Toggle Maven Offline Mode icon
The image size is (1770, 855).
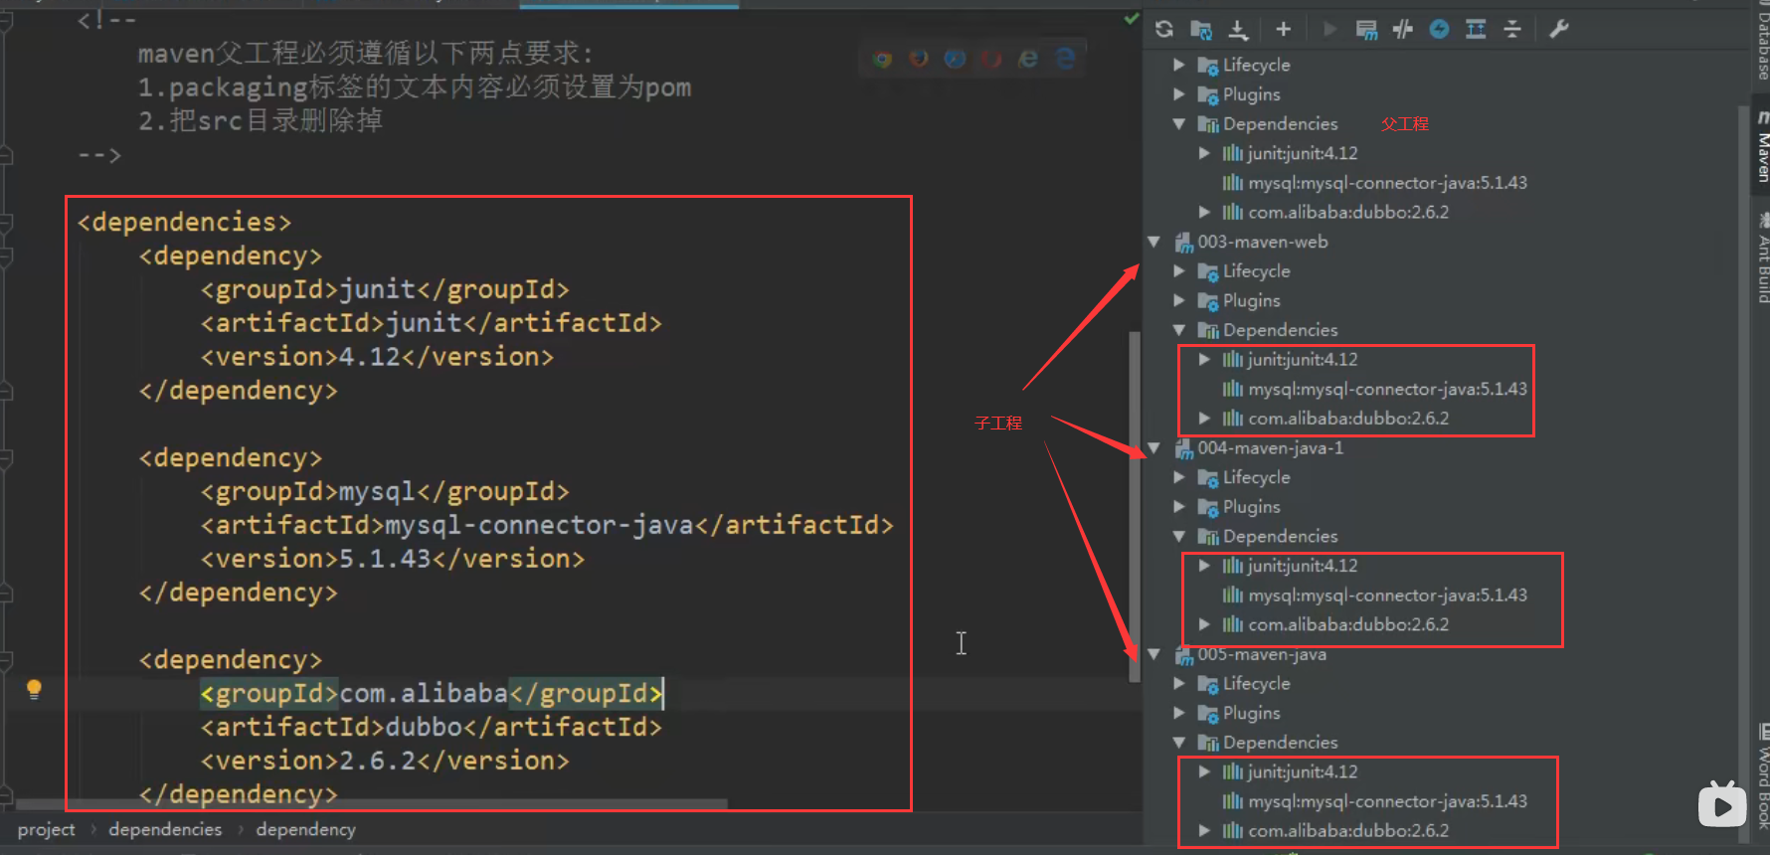[1403, 30]
